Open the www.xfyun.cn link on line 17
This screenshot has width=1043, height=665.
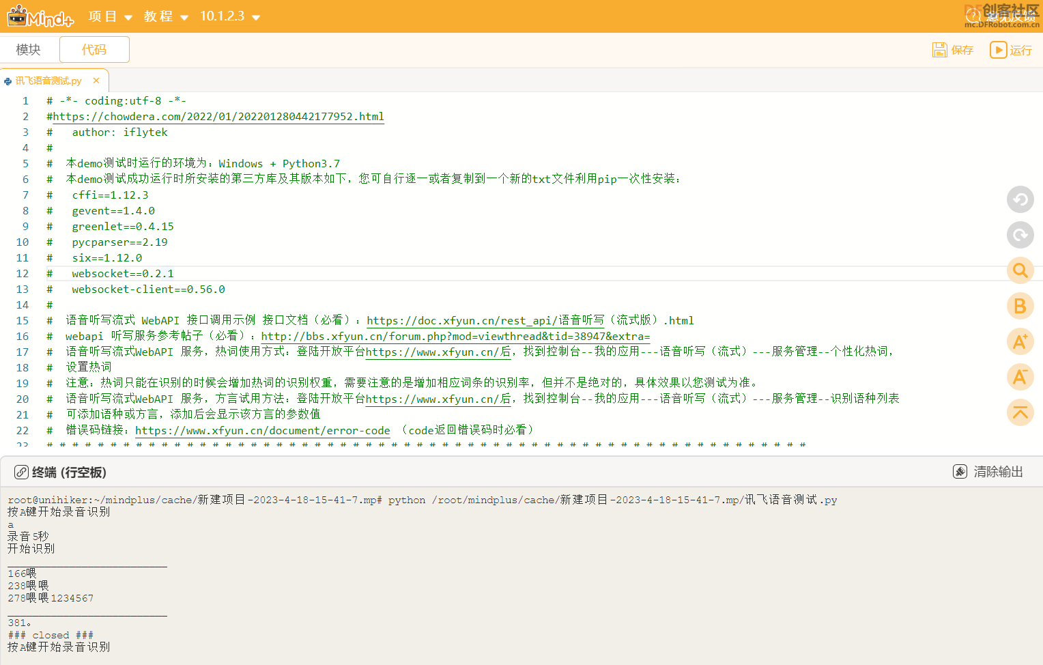(x=438, y=352)
